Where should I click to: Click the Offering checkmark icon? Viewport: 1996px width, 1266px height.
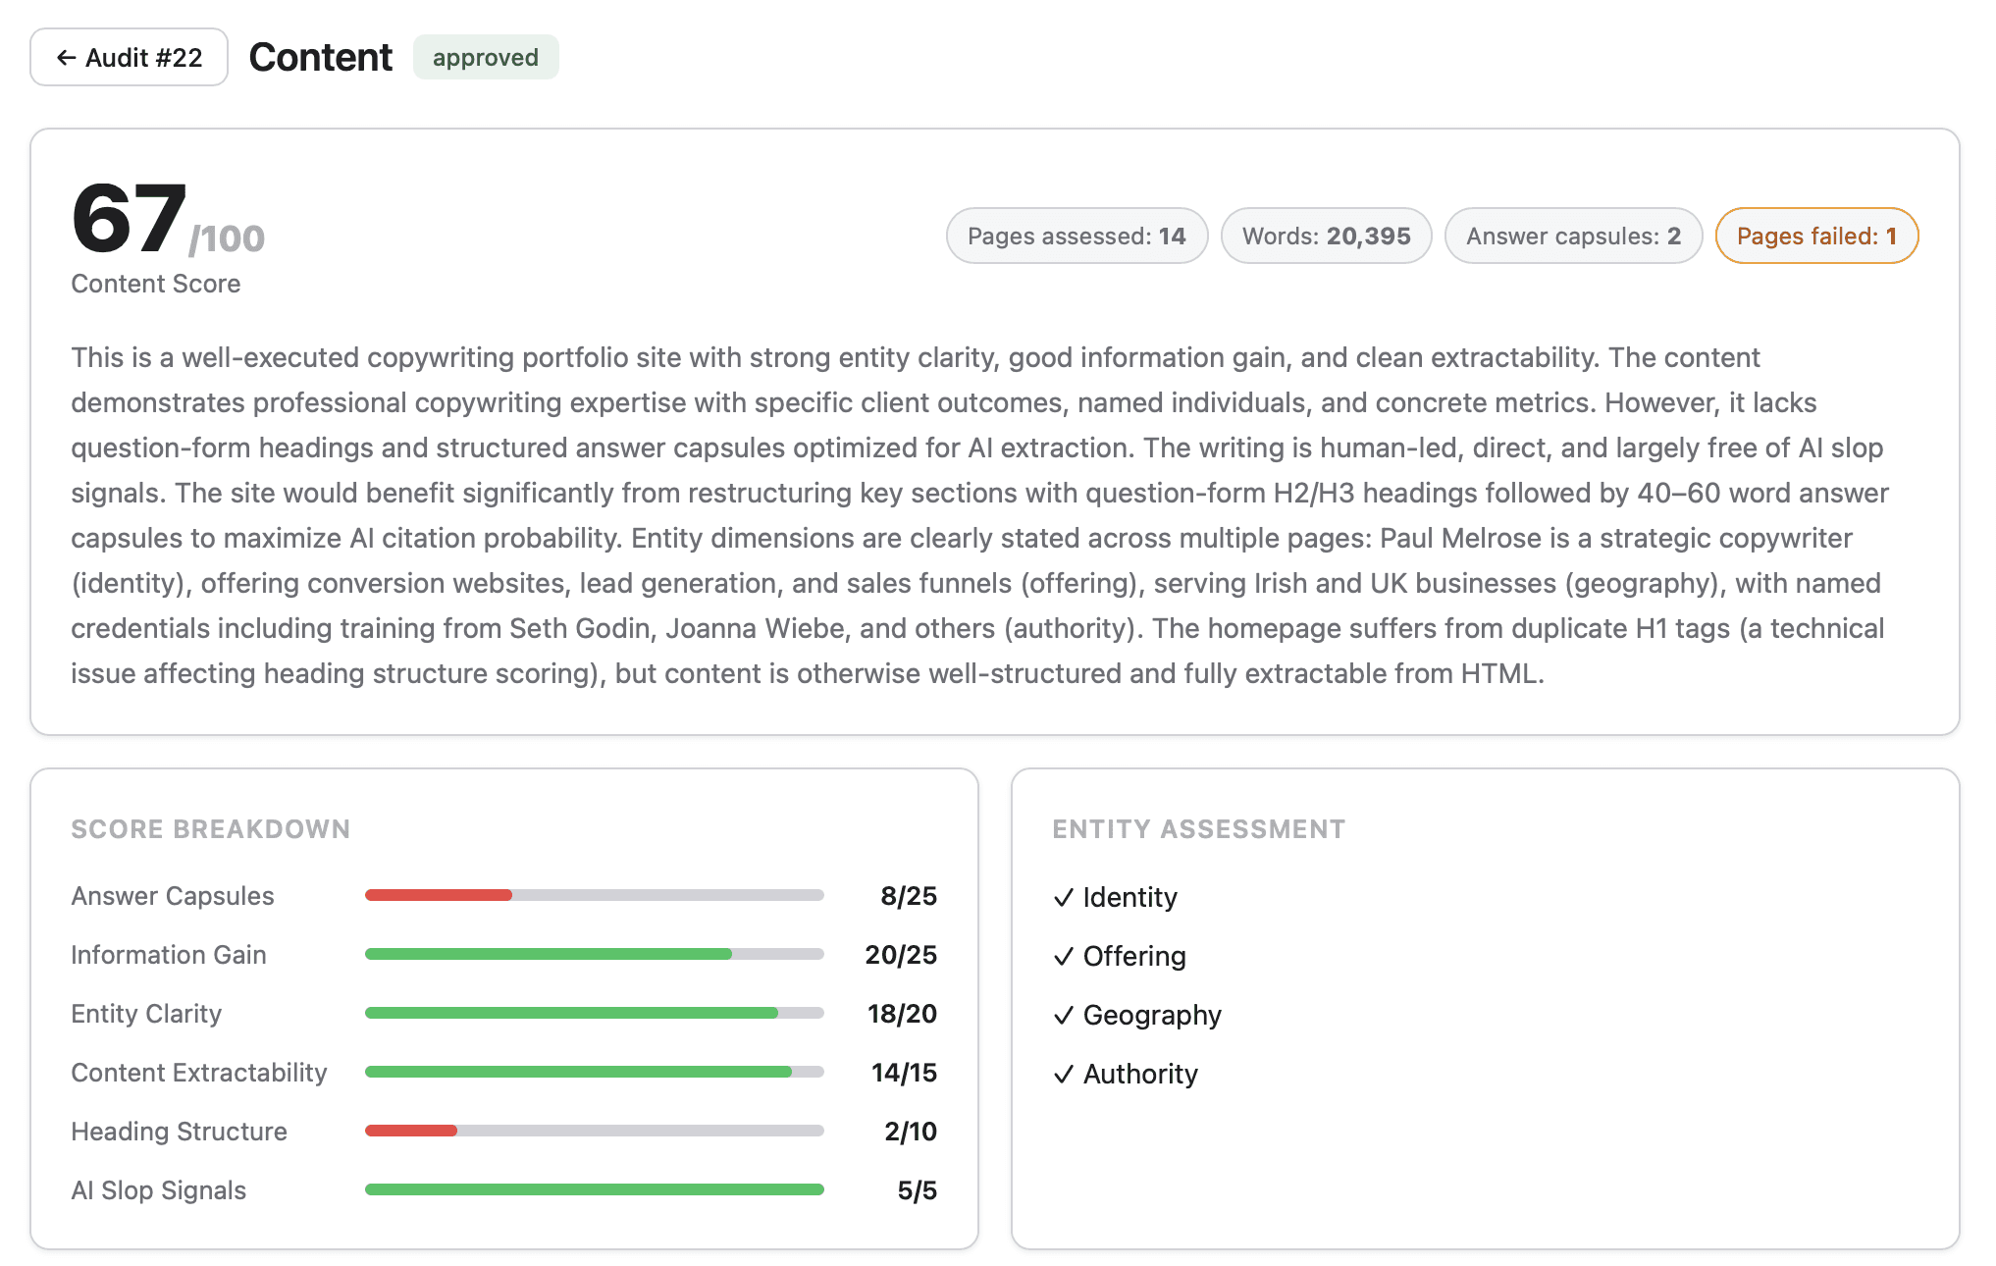pos(1063,957)
